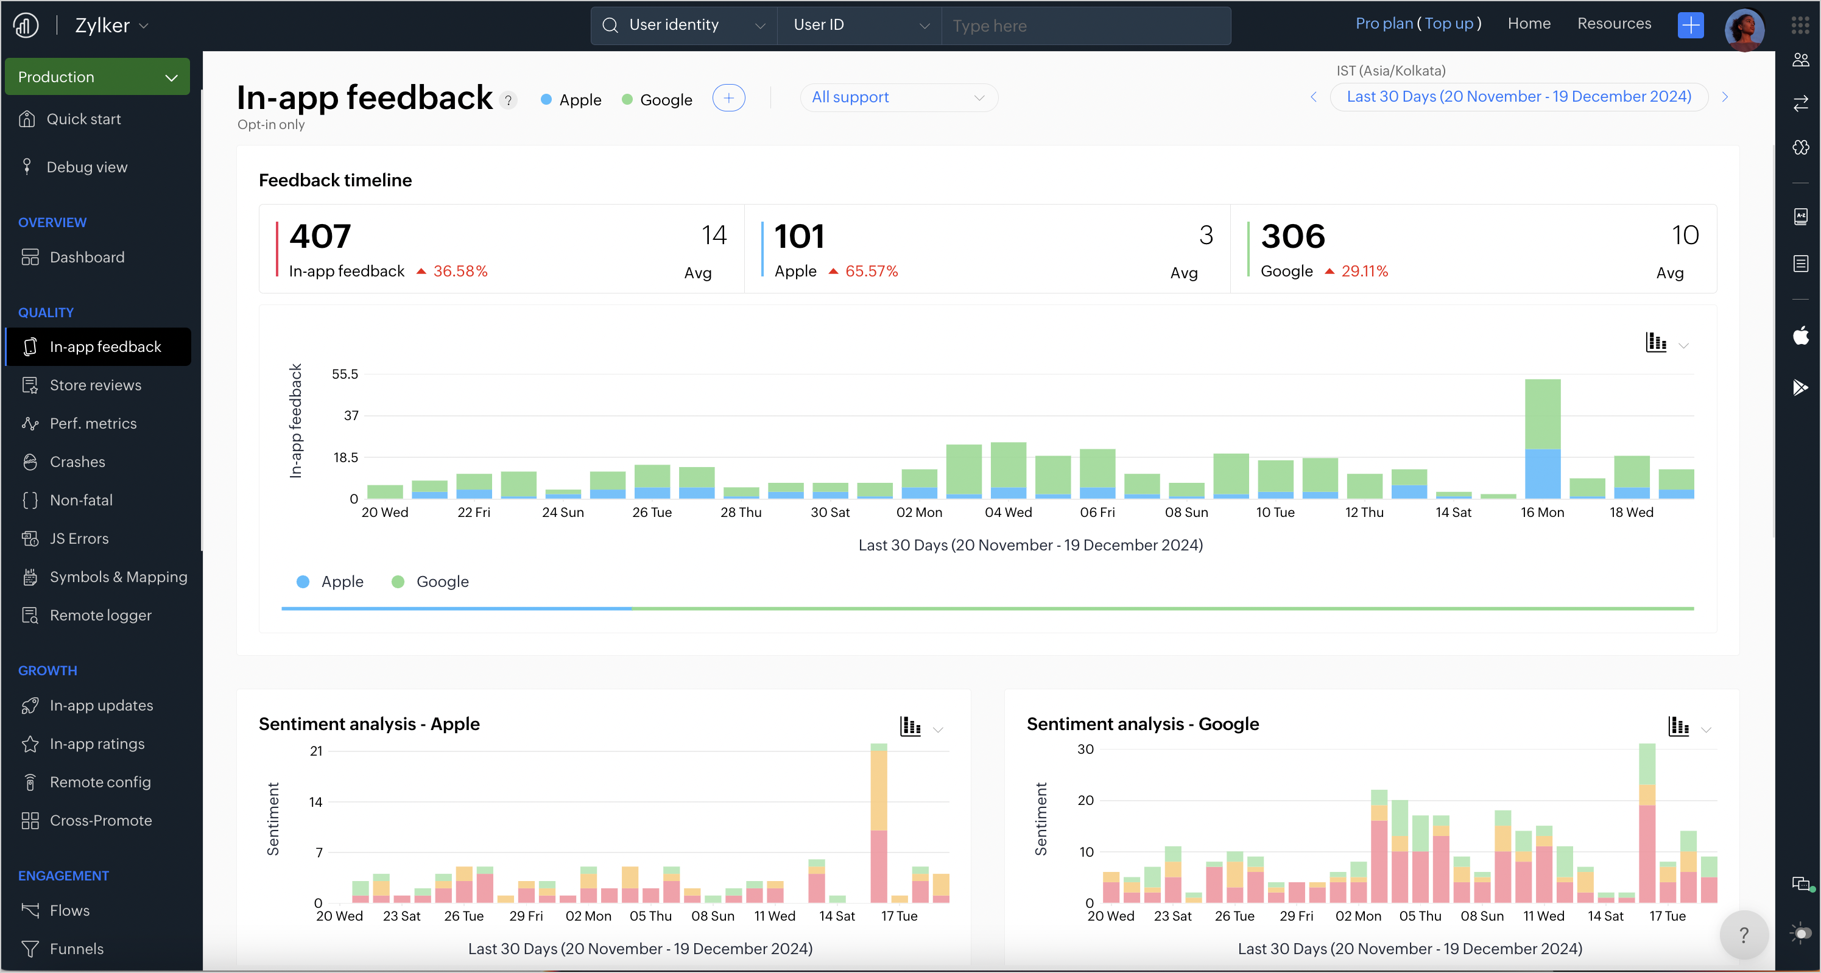Click the Google Play icon in right sidebar
The height and width of the screenshot is (973, 1821).
(x=1800, y=387)
